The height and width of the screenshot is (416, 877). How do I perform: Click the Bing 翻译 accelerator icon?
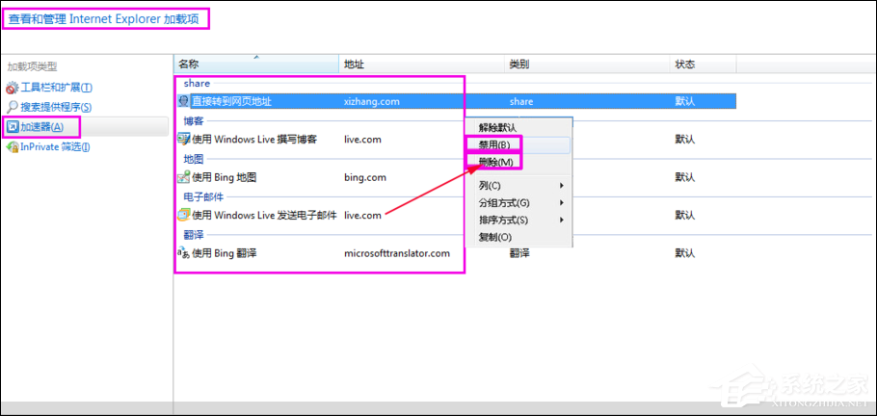pyautogui.click(x=183, y=253)
